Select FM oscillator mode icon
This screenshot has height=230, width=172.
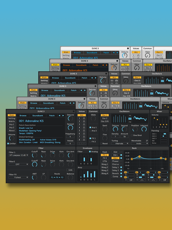point(130,122)
